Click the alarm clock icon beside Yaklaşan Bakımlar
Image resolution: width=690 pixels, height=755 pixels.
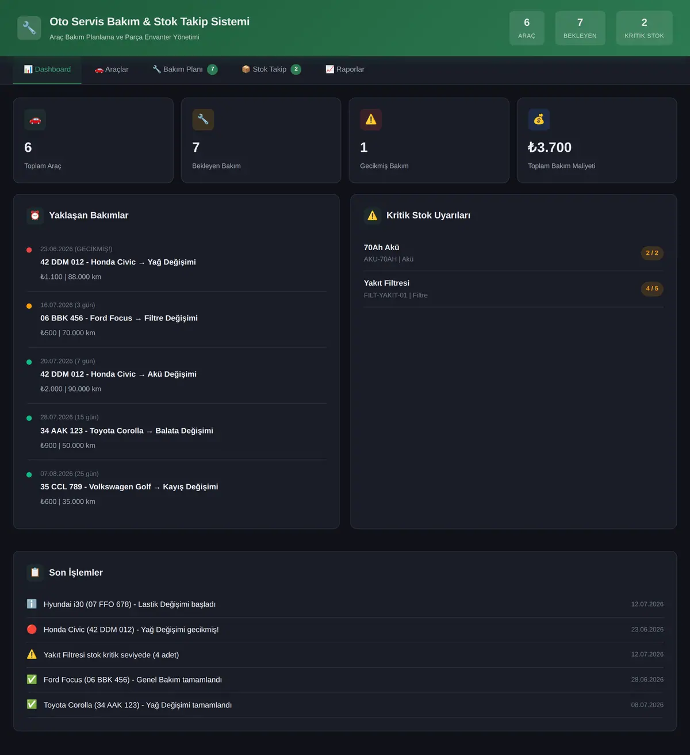(35, 216)
